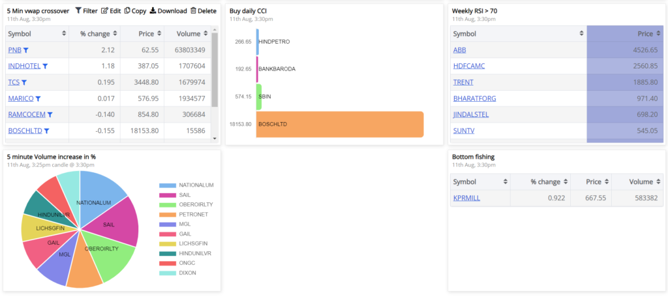The height and width of the screenshot is (308, 668).
Task: Click the Delete trash icon
Action: [x=193, y=11]
